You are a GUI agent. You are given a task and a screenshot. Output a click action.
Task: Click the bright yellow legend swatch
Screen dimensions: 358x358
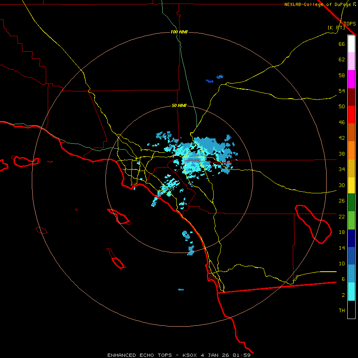[351, 185]
